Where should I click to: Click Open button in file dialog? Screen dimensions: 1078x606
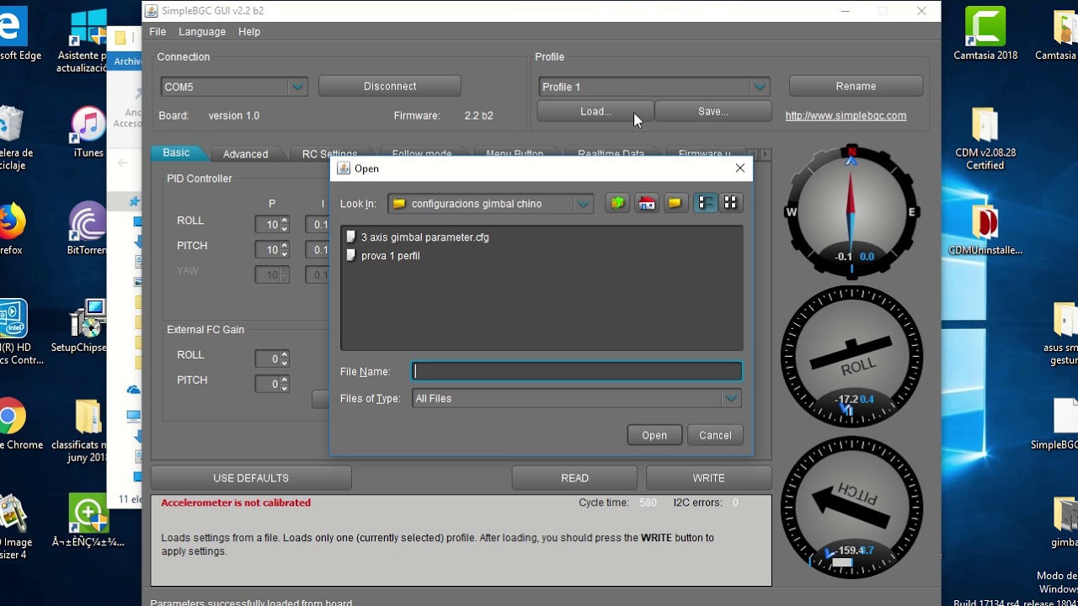click(654, 435)
